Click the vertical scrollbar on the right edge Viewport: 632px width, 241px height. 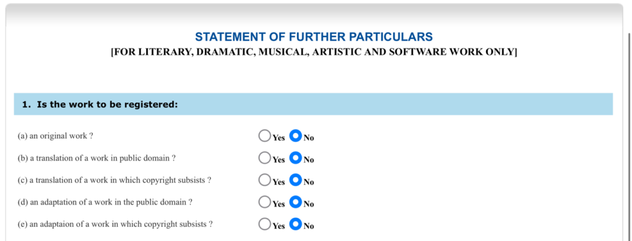pyautogui.click(x=630, y=137)
